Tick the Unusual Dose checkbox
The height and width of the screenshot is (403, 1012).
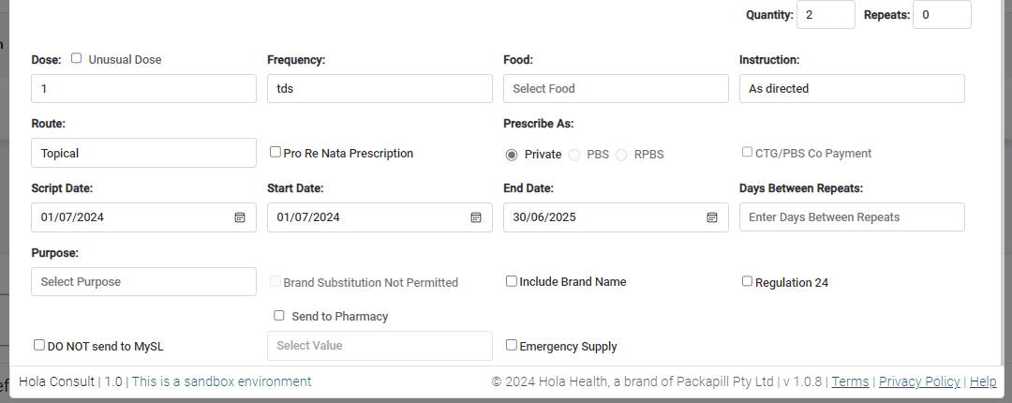76,58
